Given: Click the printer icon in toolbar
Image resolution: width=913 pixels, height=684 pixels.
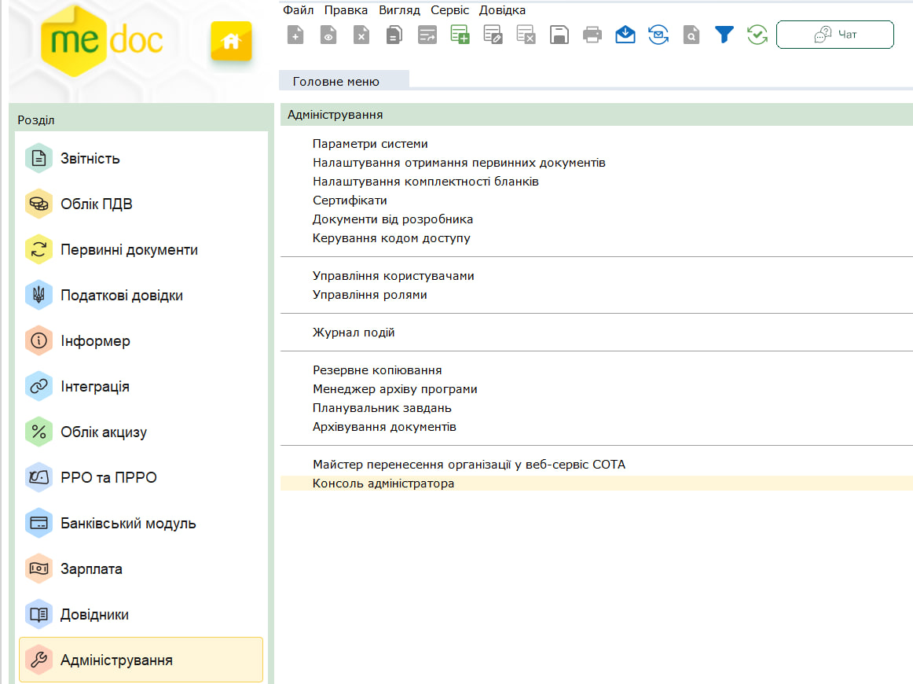Looking at the screenshot, I should click(592, 35).
